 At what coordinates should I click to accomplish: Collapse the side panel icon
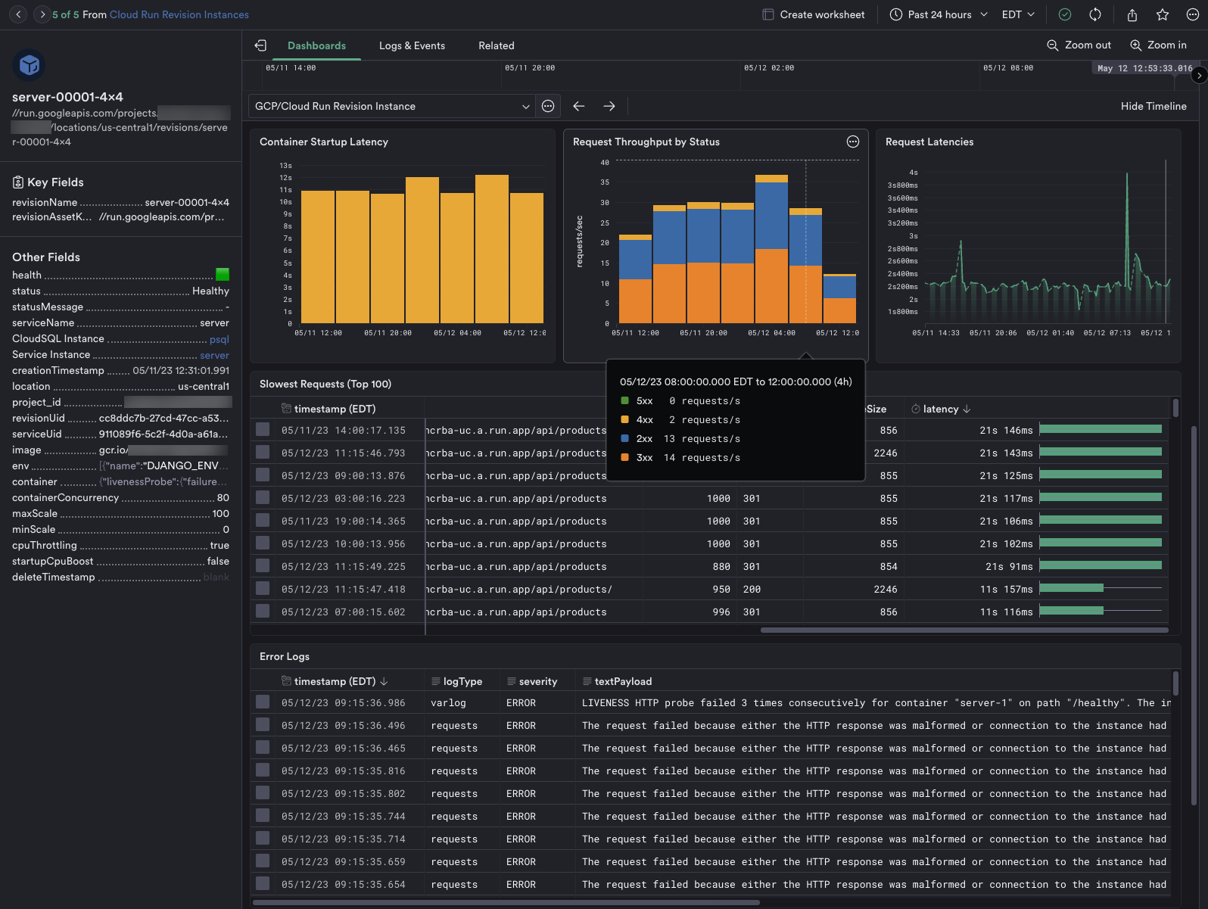click(260, 45)
